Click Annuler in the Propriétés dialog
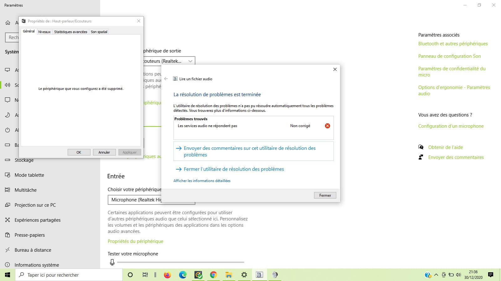Screen dimensions: 501x281 [x=104, y=152]
